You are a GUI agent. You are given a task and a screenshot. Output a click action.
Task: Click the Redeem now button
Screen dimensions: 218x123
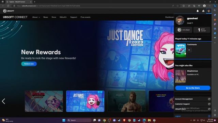coord(29,64)
